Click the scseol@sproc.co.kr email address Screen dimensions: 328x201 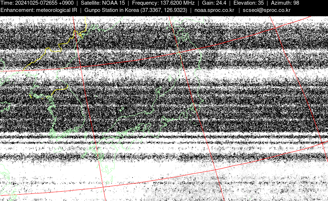266,10
